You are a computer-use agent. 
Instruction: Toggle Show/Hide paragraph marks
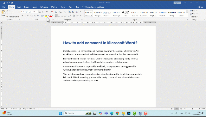[81, 12]
